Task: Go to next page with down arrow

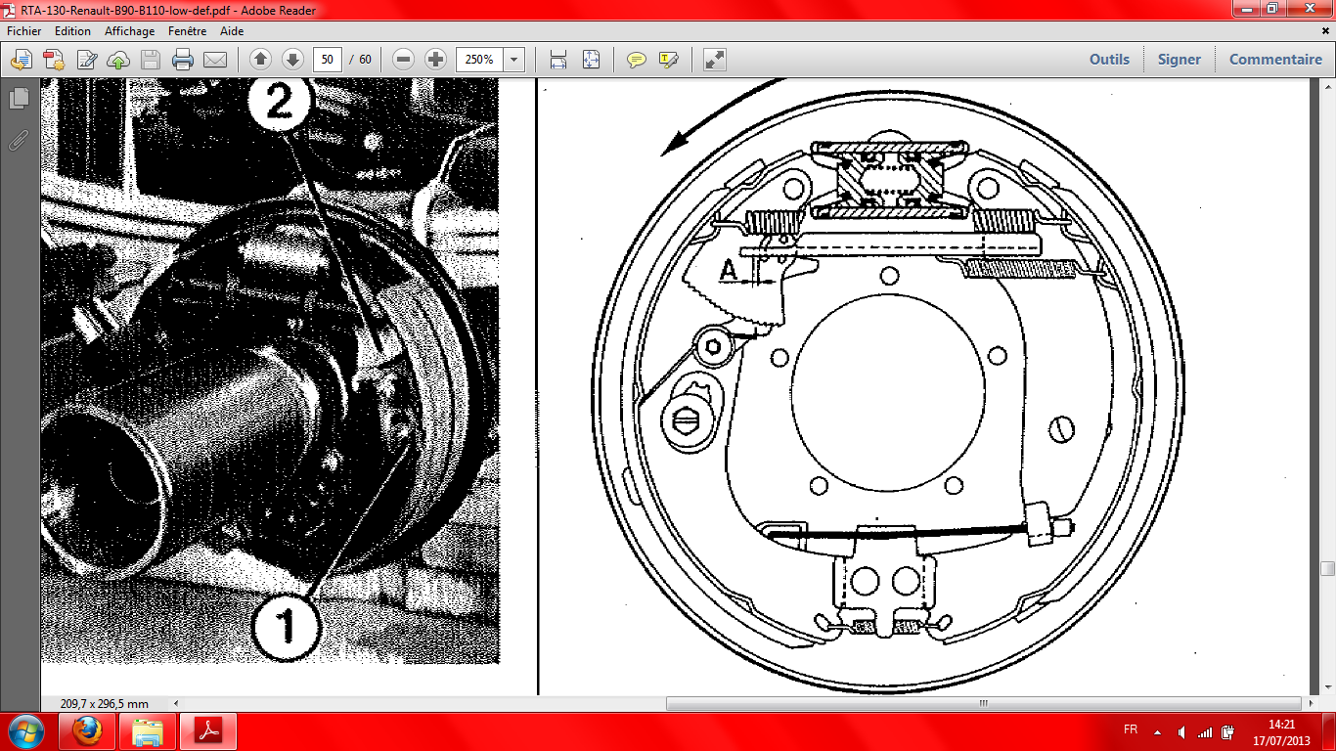Action: 291,60
